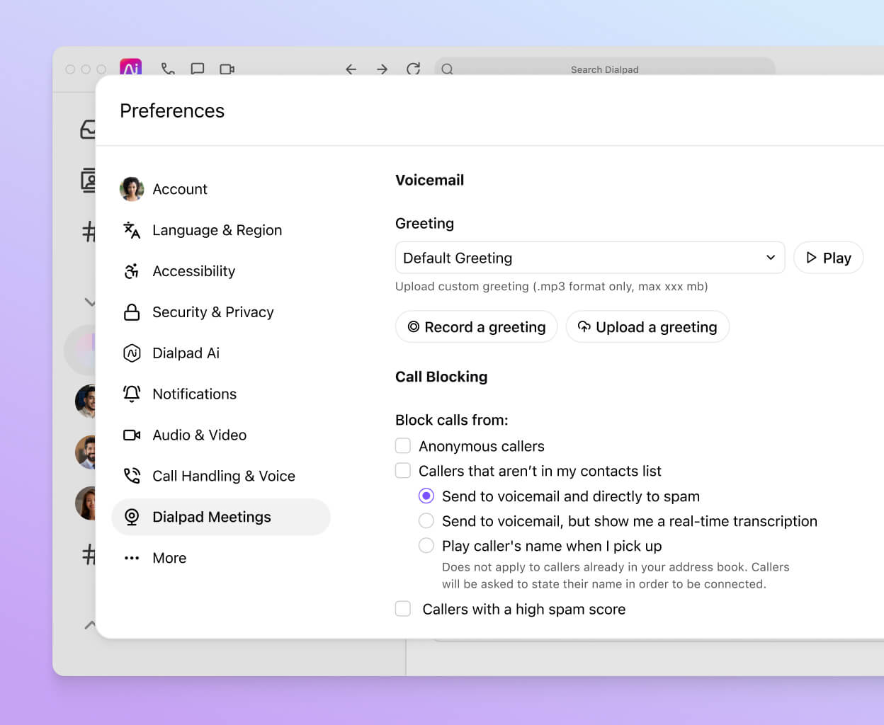Click the Dialpad Ai logo in the top toolbar
This screenshot has height=725, width=884.
pos(130,69)
